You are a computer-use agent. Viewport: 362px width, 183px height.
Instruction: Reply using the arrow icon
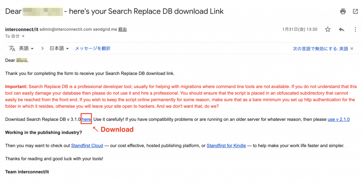[341, 29]
